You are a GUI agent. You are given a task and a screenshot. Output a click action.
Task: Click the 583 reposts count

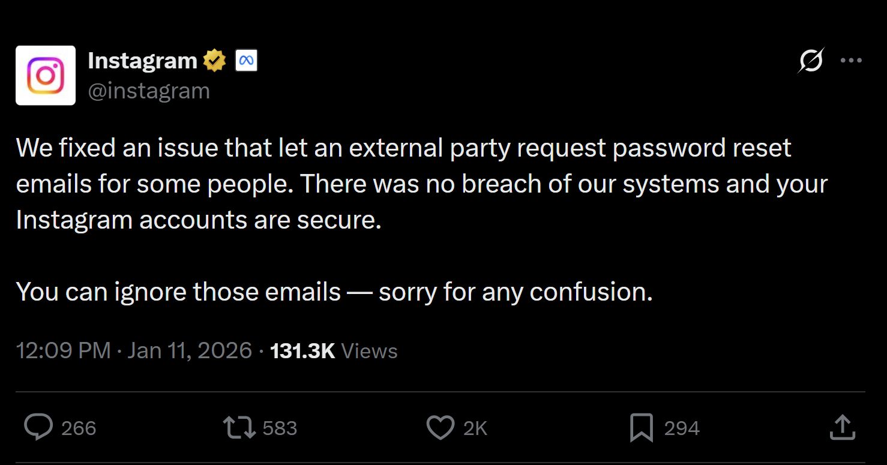280,428
